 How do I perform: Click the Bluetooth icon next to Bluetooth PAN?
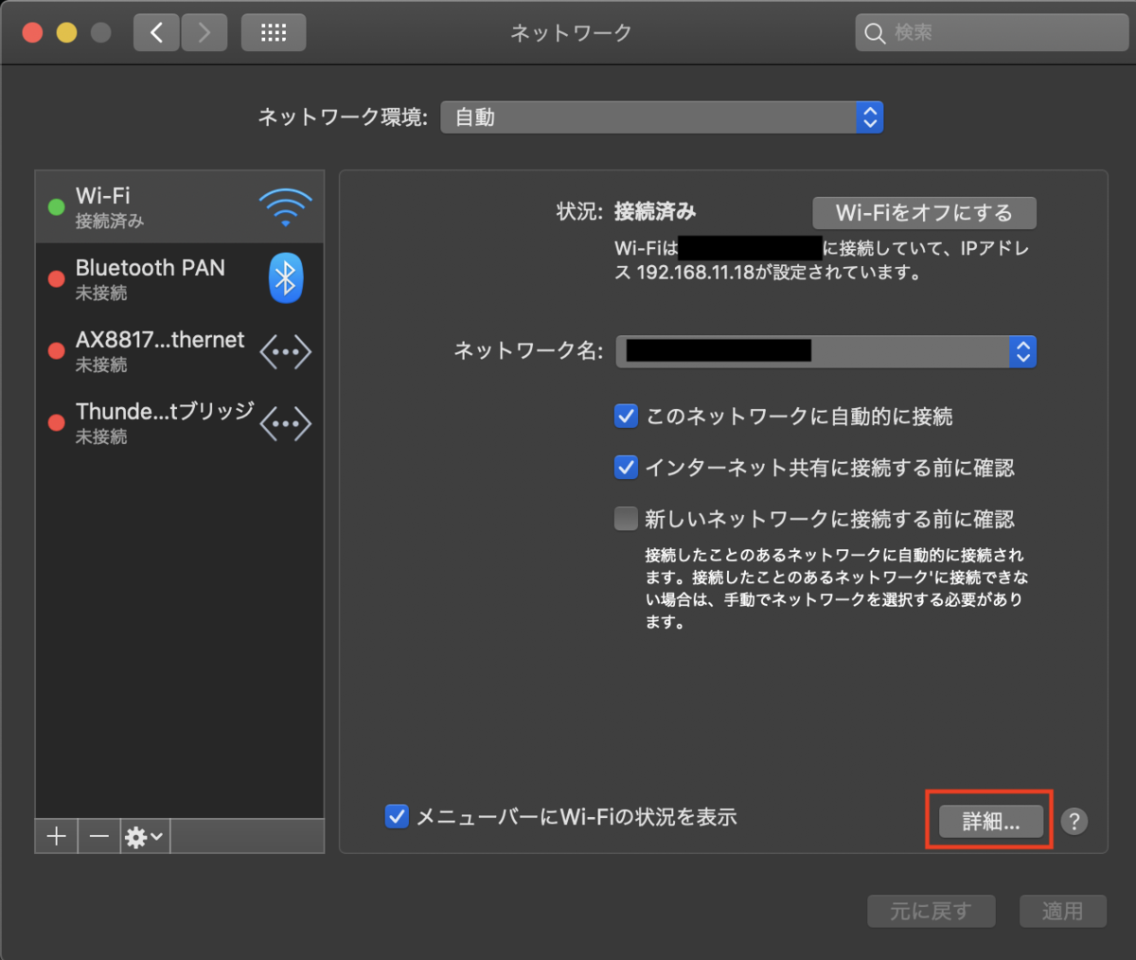point(285,278)
